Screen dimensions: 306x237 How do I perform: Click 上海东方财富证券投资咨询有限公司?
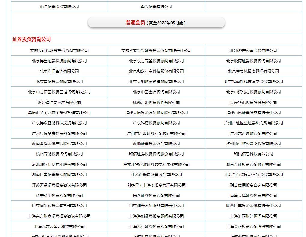pos(59,216)
